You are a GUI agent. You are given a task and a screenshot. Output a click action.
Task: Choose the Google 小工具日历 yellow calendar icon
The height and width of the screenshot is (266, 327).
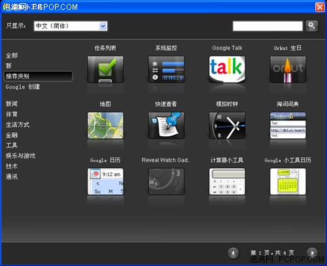point(288,181)
